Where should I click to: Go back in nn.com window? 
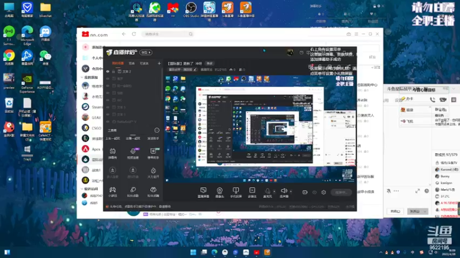click(x=124, y=34)
